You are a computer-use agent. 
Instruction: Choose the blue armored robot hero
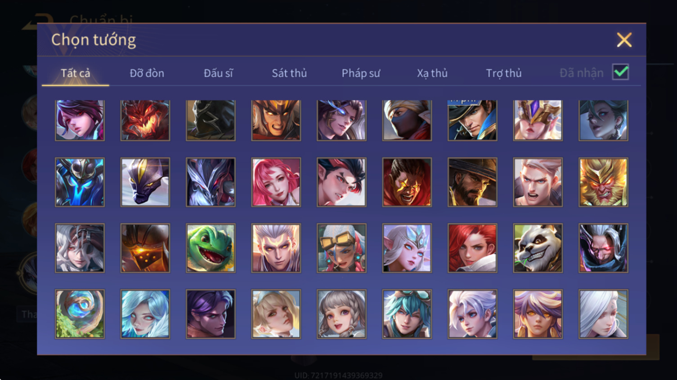[x=80, y=182]
